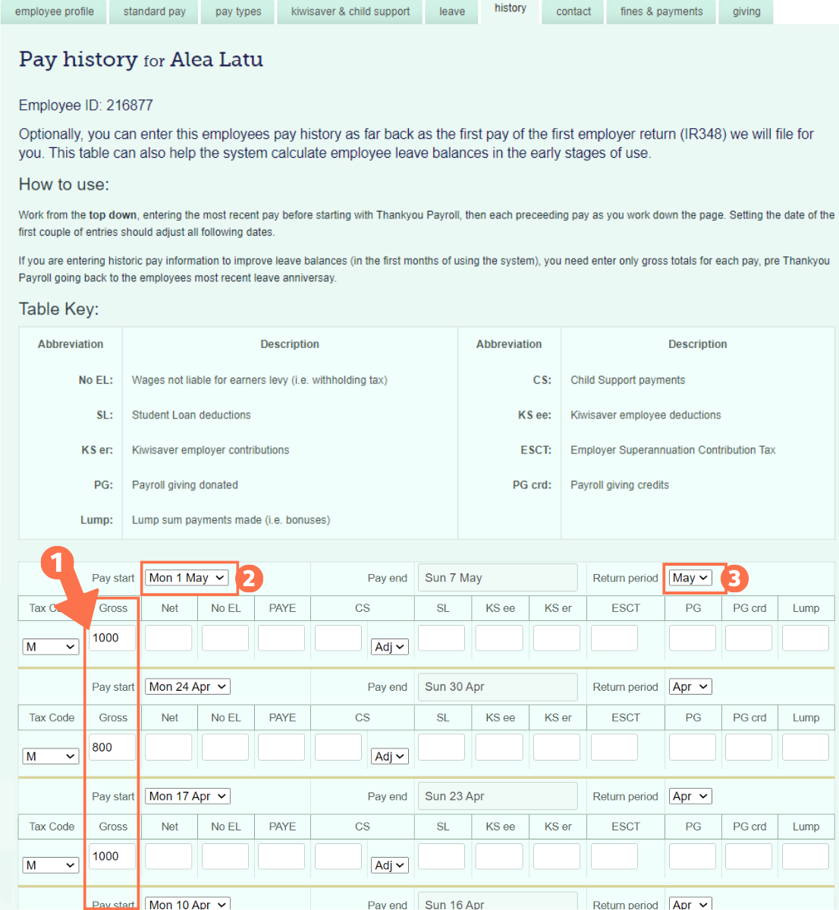Click the Gross field containing 1000 in the first row
The width and height of the screenshot is (839, 910).
pyautogui.click(x=112, y=638)
